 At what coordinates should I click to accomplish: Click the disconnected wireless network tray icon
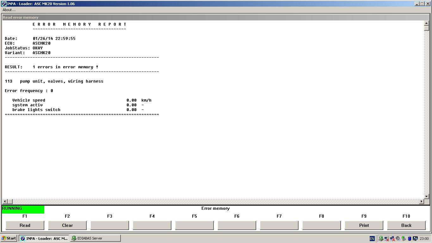point(386,239)
